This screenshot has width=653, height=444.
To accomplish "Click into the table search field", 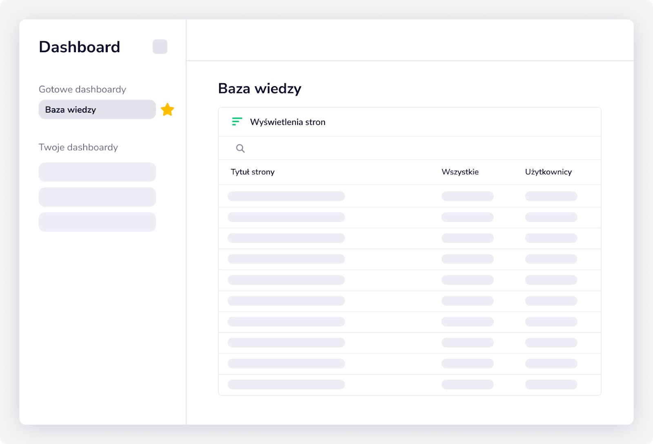I will 410,148.
